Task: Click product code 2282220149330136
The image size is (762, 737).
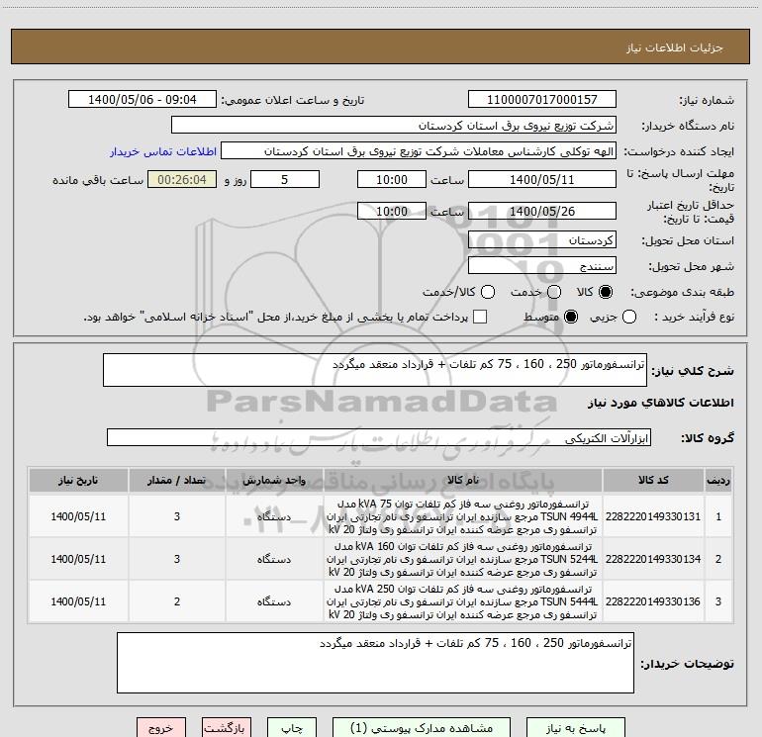Action: (x=653, y=601)
